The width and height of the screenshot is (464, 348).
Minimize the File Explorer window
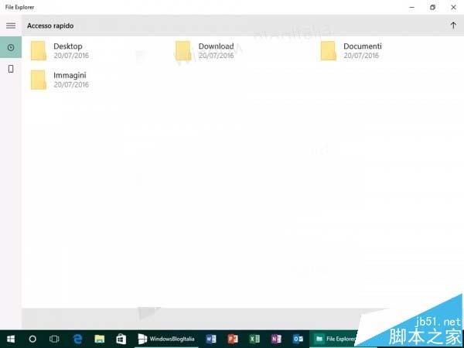tap(411, 7)
